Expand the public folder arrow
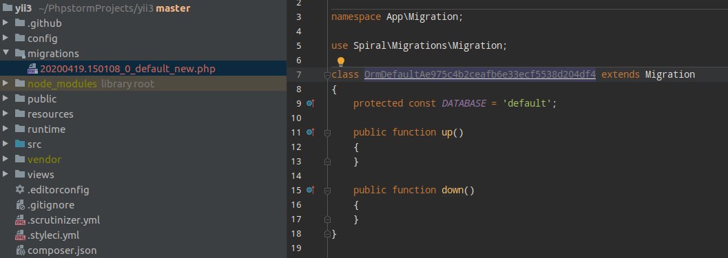 pyautogui.click(x=6, y=99)
